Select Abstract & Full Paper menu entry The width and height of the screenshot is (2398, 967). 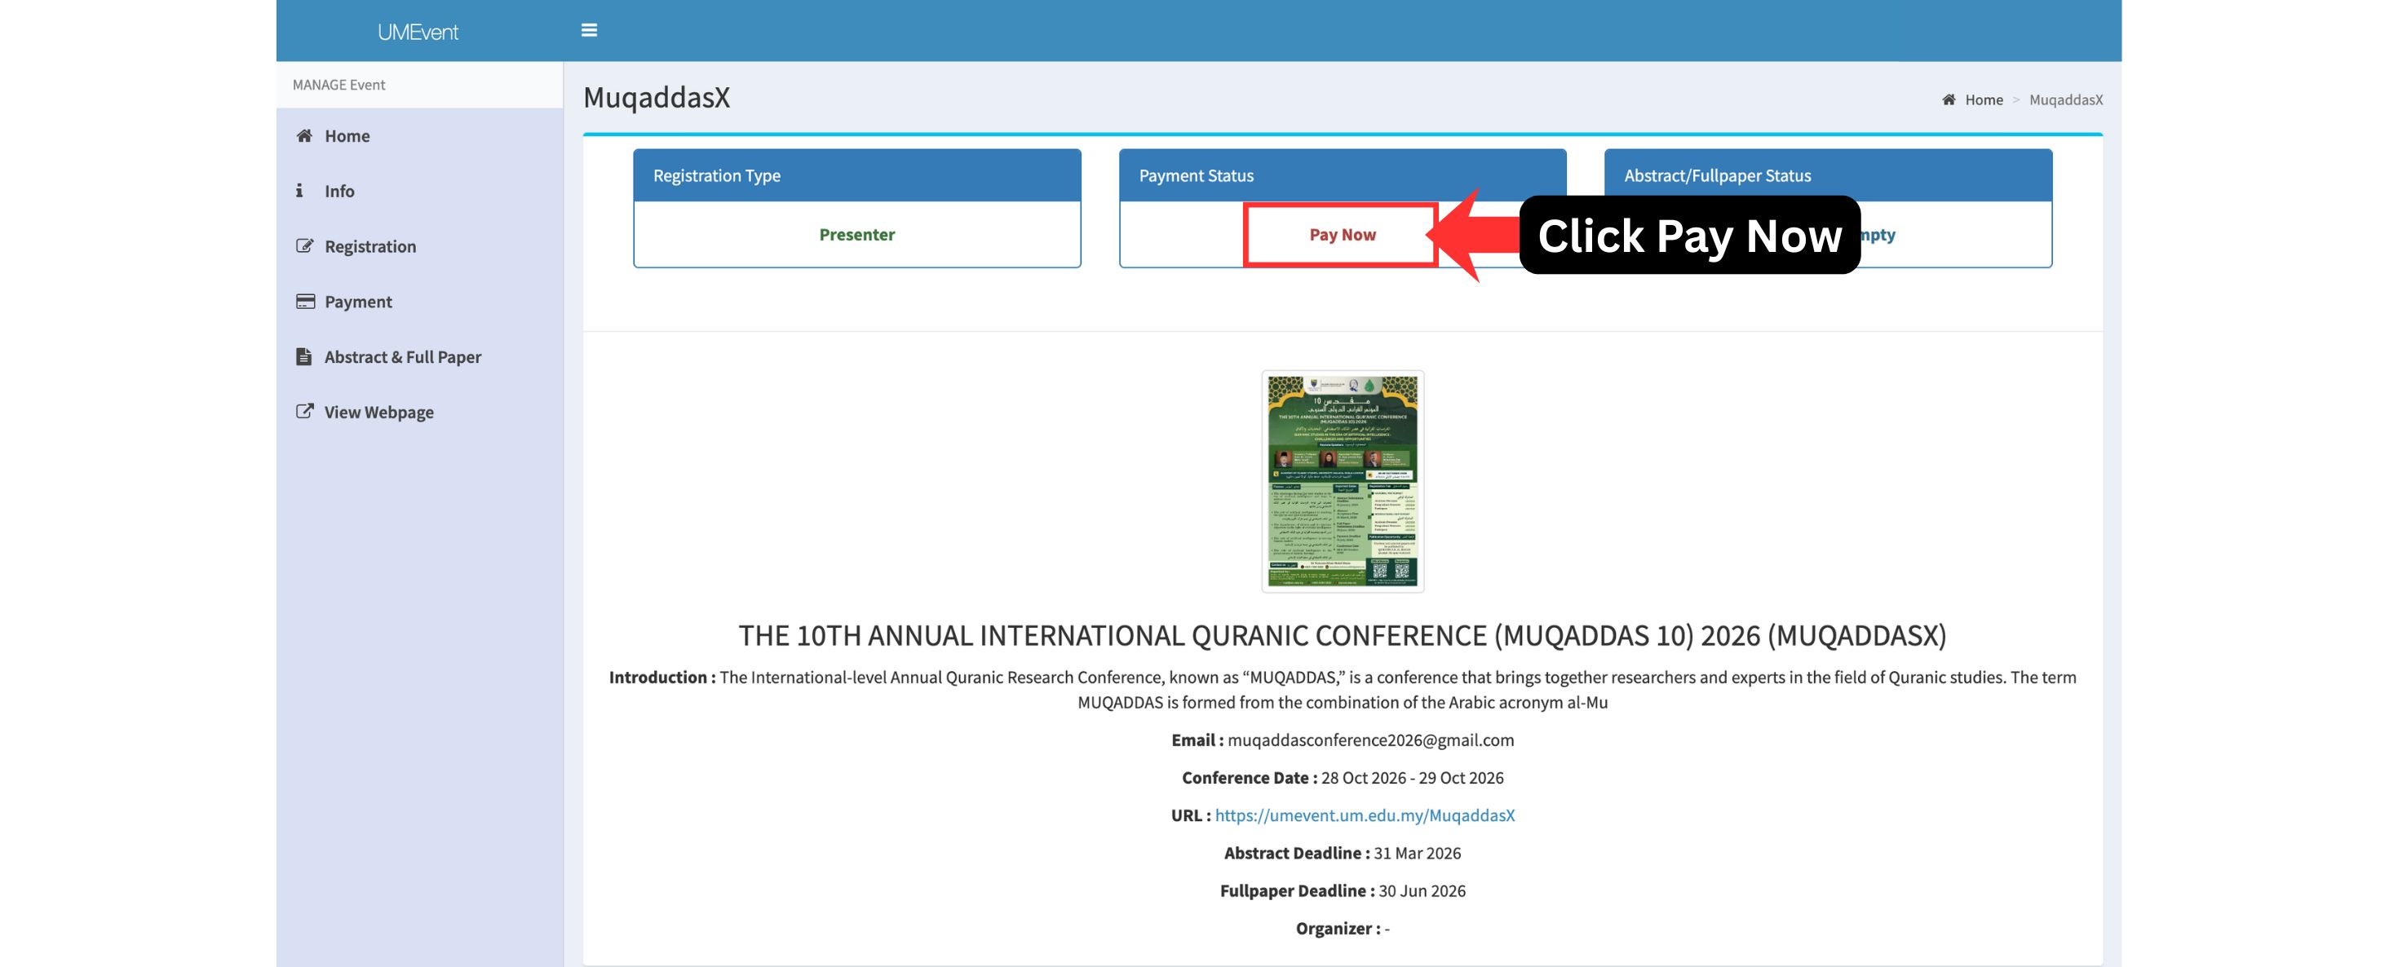point(402,357)
